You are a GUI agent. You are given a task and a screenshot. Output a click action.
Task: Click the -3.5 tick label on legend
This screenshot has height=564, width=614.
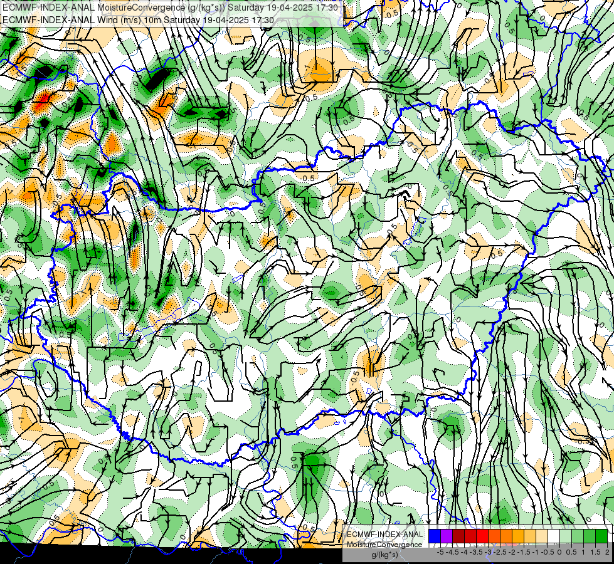476,552
